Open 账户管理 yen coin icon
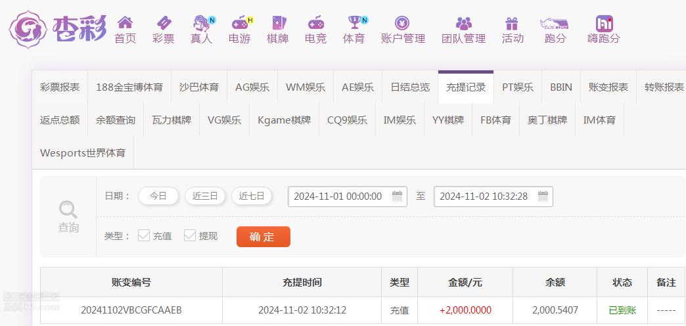686x326 pixels. [402, 23]
